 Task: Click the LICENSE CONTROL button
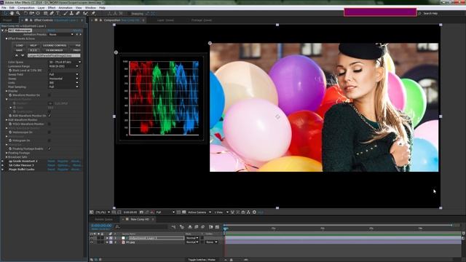pos(55,45)
